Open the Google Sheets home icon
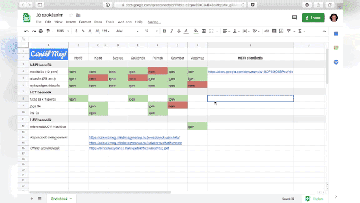360x203 pixels. coord(27,18)
